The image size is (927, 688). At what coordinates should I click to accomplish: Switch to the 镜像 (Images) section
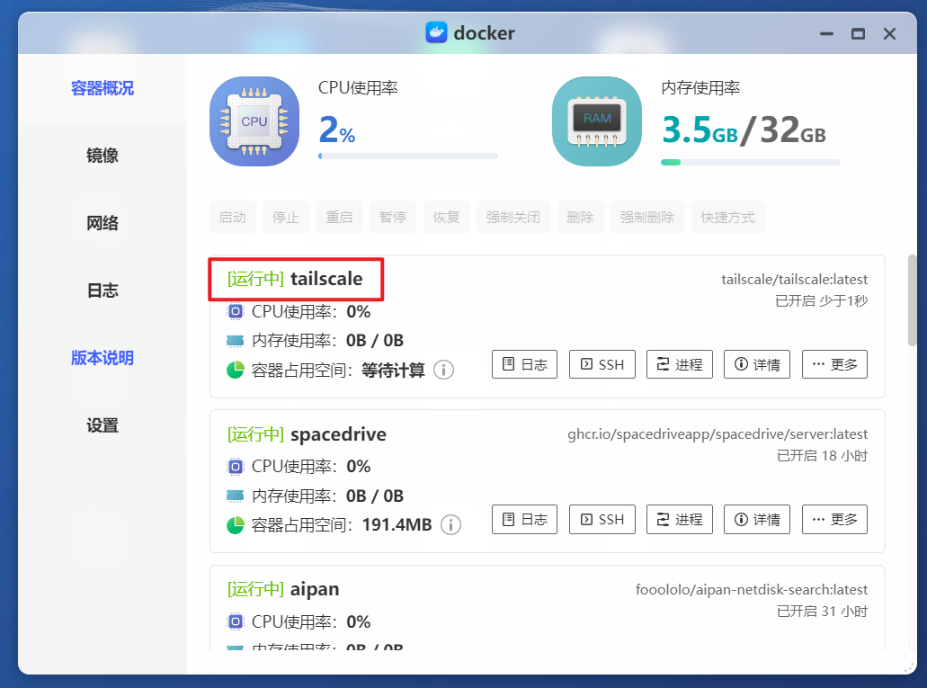[101, 155]
